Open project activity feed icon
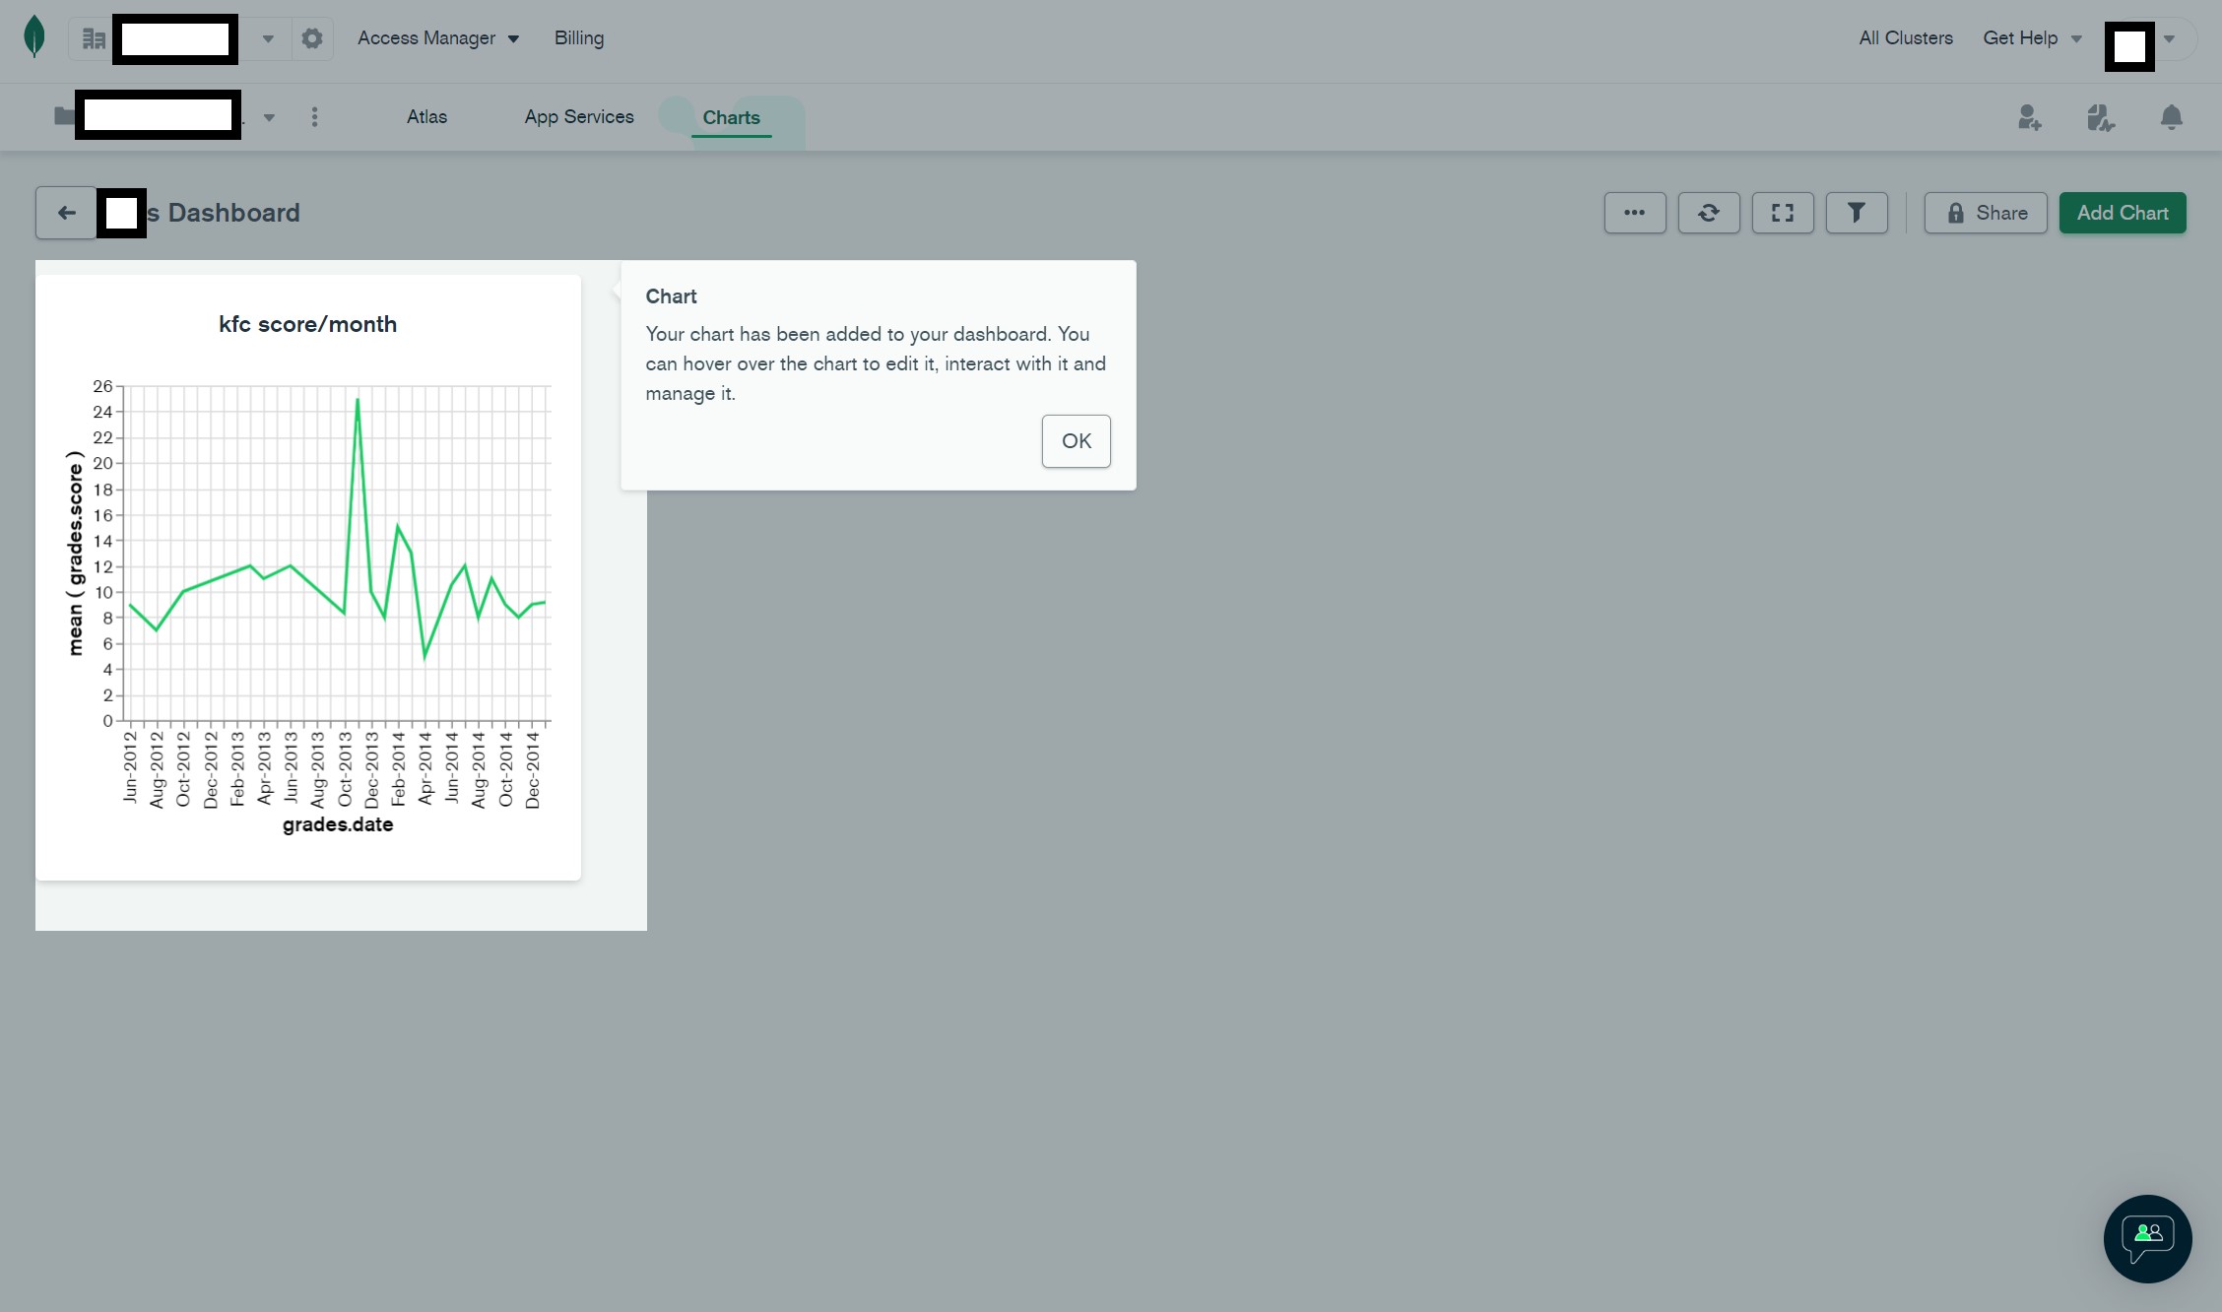Image resolution: width=2222 pixels, height=1312 pixels. 2100,118
